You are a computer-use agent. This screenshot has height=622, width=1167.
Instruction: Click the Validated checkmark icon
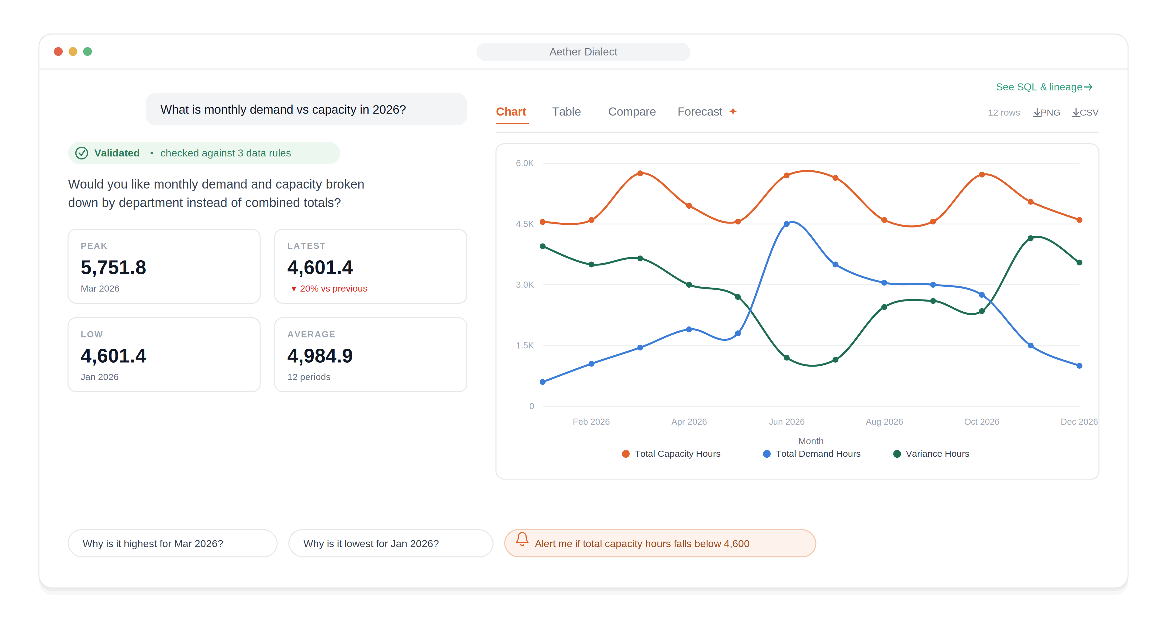click(x=81, y=153)
